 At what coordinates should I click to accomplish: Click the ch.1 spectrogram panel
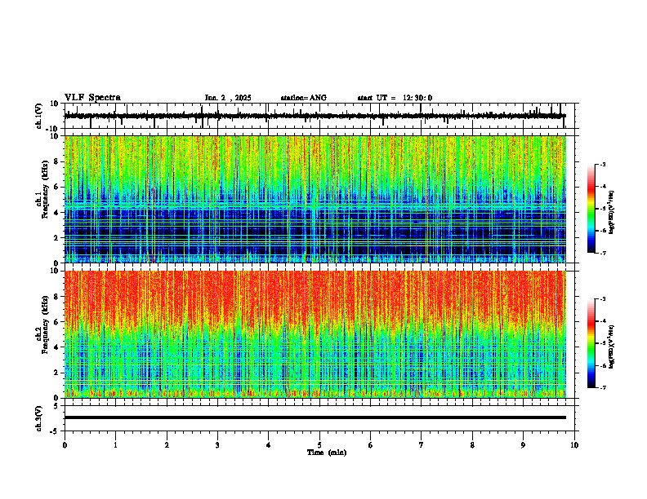(315, 199)
